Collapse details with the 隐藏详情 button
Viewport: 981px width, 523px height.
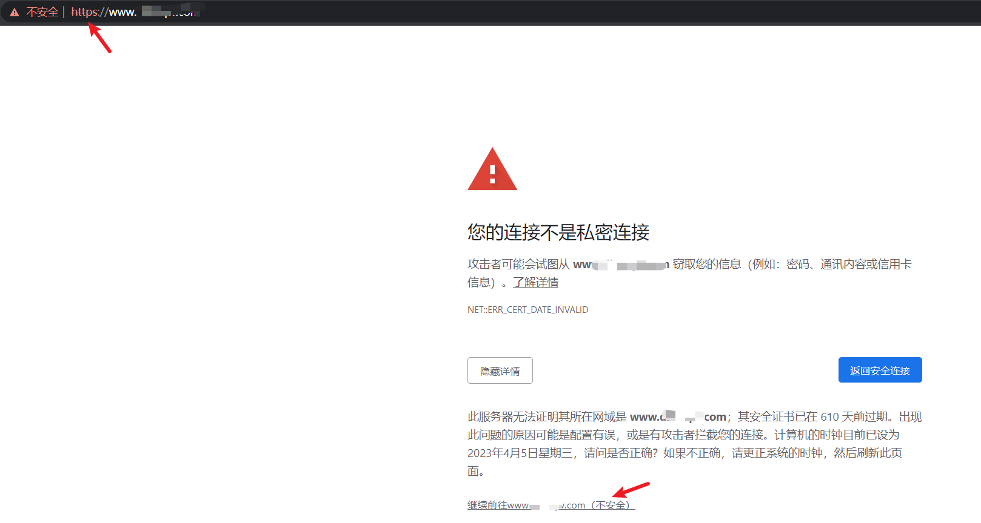(500, 370)
